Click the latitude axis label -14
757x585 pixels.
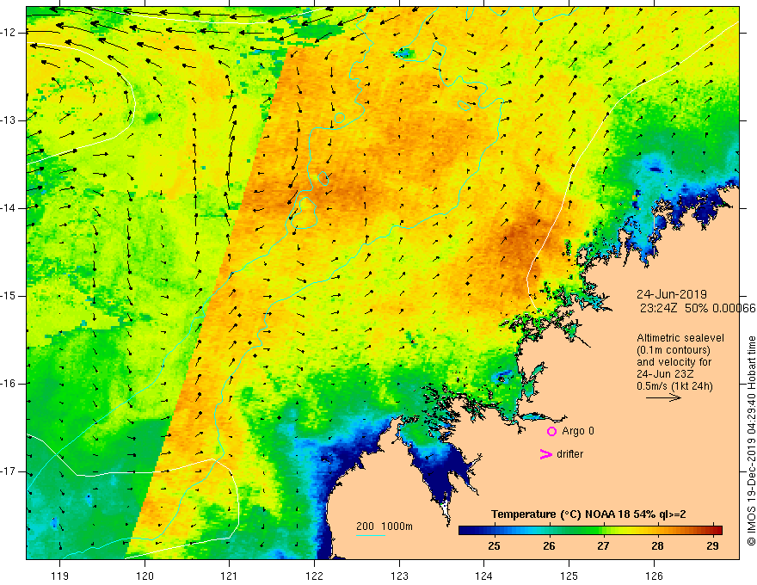pos(9,208)
